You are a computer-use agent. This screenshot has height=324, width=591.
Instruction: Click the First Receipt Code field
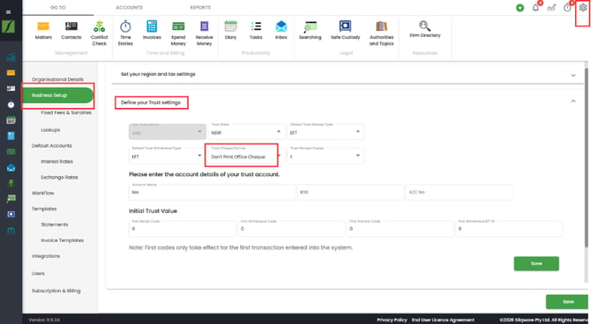coord(183,228)
